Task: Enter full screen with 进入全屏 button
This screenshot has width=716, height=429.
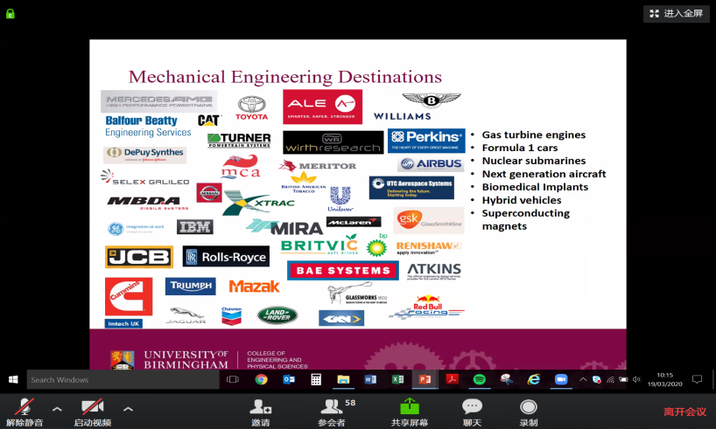Action: pos(677,14)
